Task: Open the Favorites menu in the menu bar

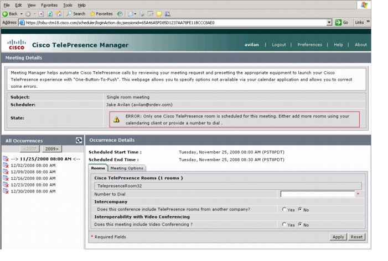Action: pyautogui.click(x=49, y=5)
